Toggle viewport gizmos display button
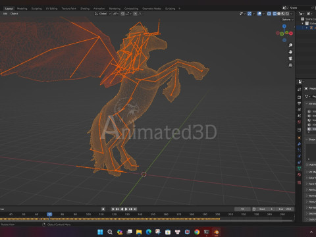This screenshot has height=237, width=316. [250, 14]
